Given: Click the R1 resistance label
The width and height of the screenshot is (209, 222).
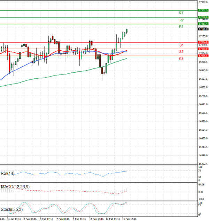Looking at the screenshot, I should point(181,27).
